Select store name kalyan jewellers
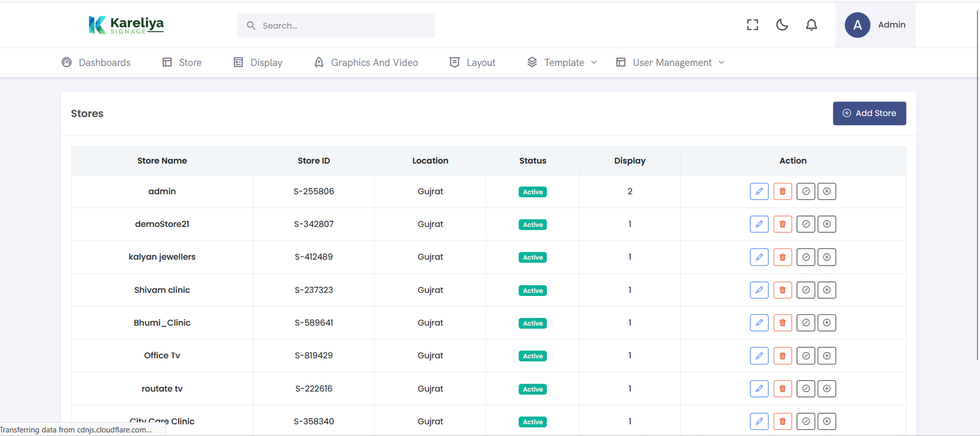980x436 pixels. [x=162, y=257]
